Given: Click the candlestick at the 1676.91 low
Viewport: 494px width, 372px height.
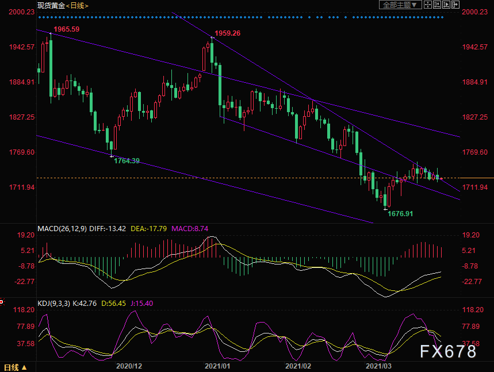Looking at the screenshot, I should [x=385, y=198].
